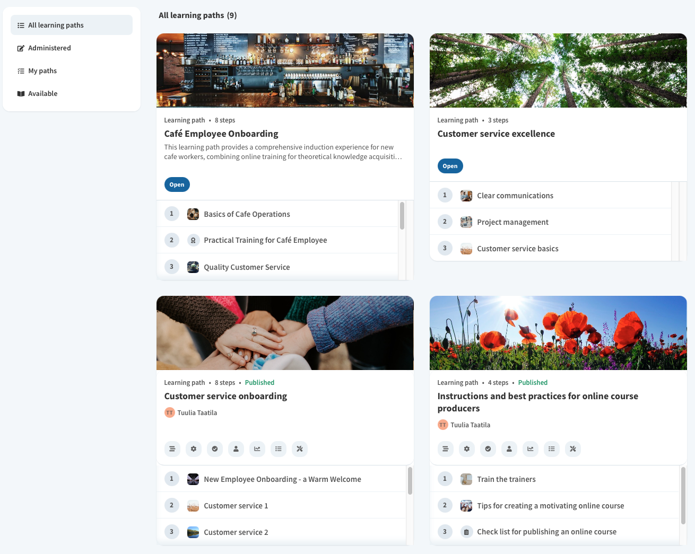This screenshot has height=554, width=695.
Task: Click the gear settings icon under Customer service onboarding
Action: (x=194, y=449)
